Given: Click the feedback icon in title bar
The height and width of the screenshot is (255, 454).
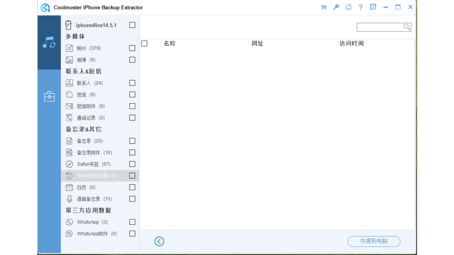Looking at the screenshot, I should pos(373,7).
